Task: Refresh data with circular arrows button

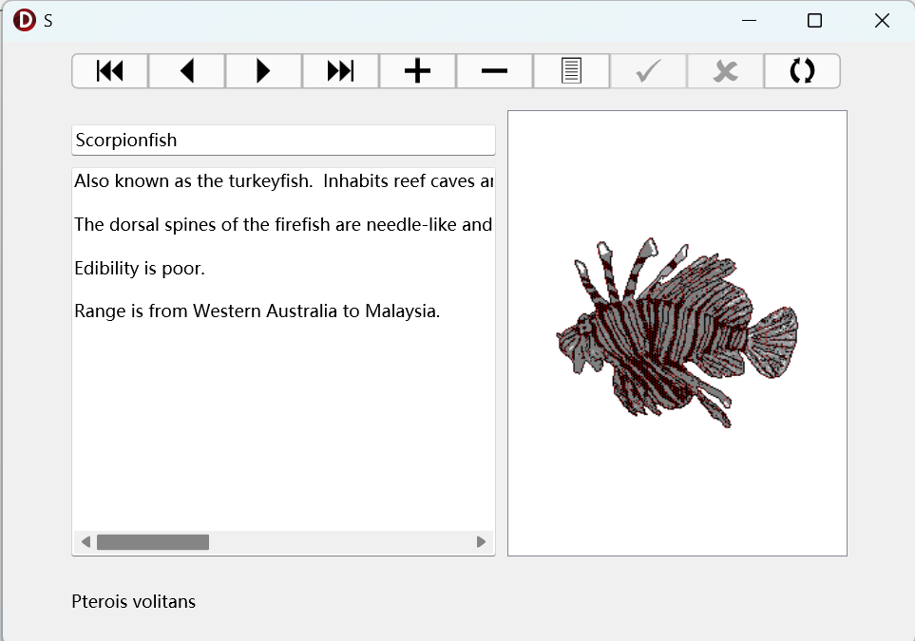Action: pyautogui.click(x=802, y=71)
